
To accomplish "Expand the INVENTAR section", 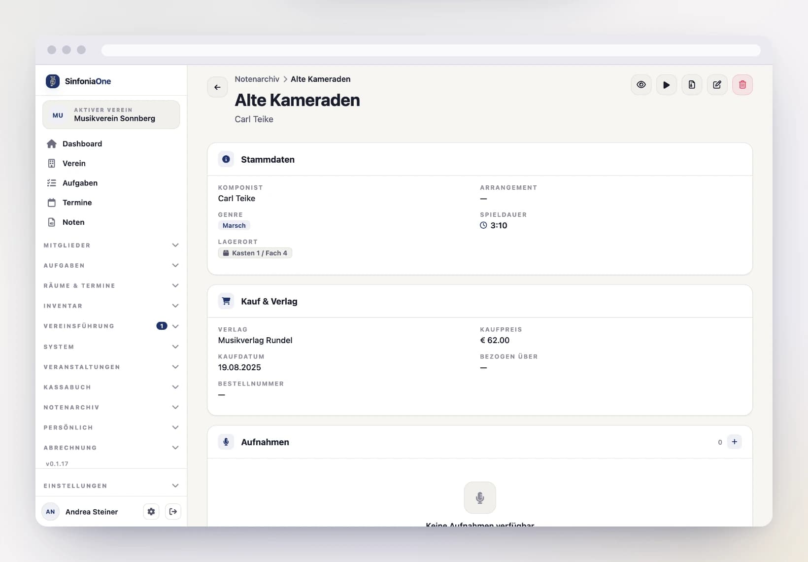I will pyautogui.click(x=111, y=306).
